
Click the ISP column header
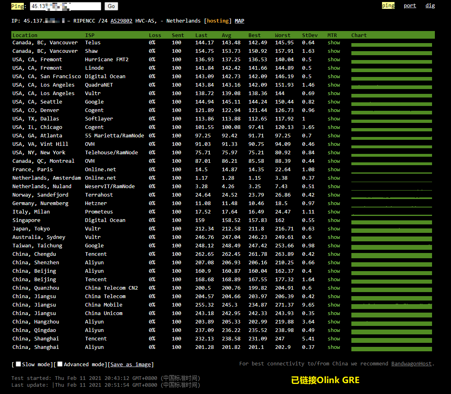90,35
